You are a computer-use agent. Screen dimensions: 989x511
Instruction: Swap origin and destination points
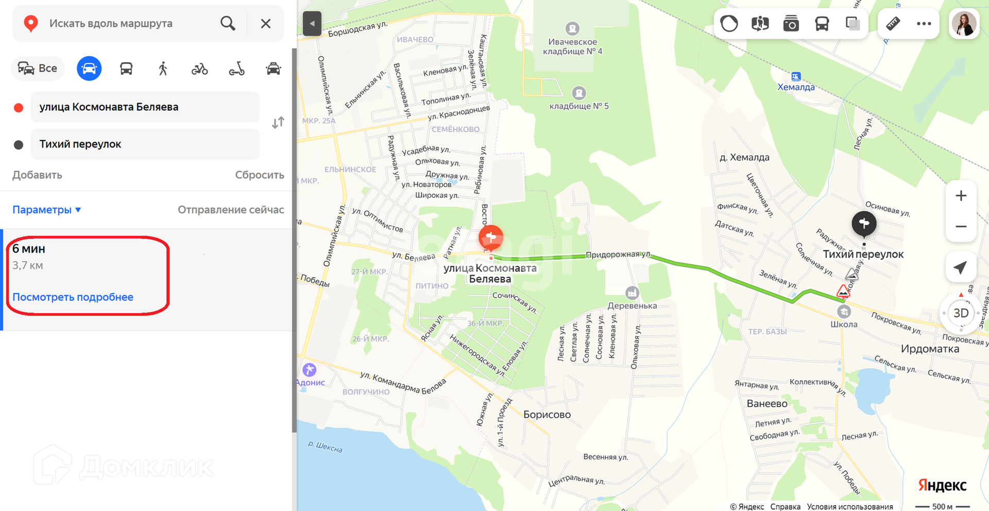[278, 123]
